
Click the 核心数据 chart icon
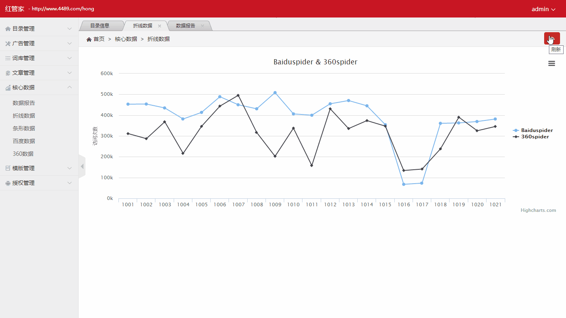[8, 88]
